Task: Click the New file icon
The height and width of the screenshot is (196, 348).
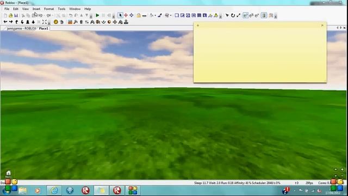Action: tap(5, 15)
